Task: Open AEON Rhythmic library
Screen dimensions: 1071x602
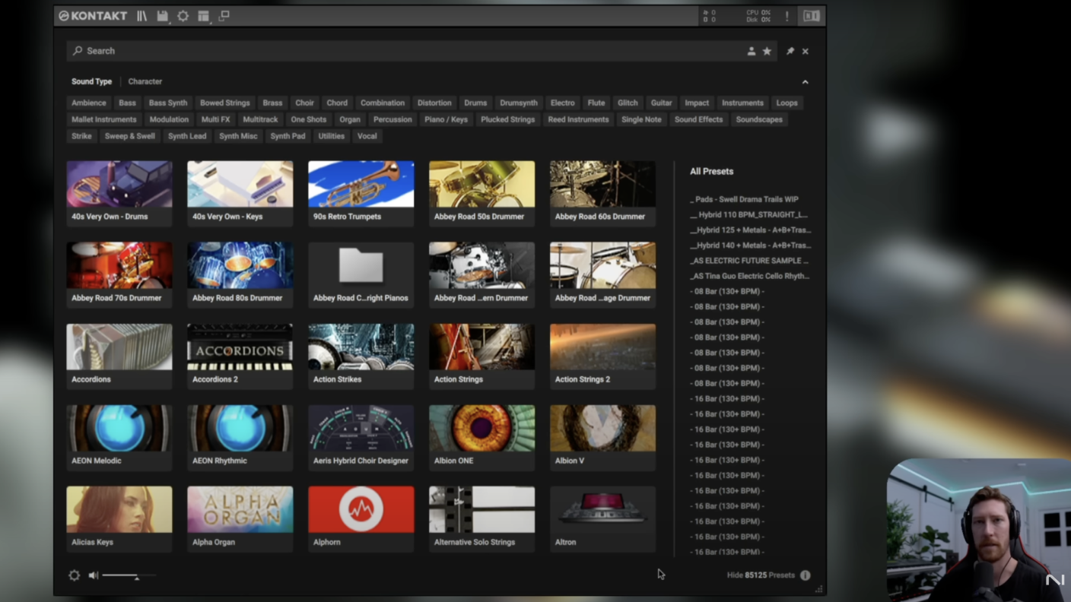Action: pyautogui.click(x=240, y=437)
